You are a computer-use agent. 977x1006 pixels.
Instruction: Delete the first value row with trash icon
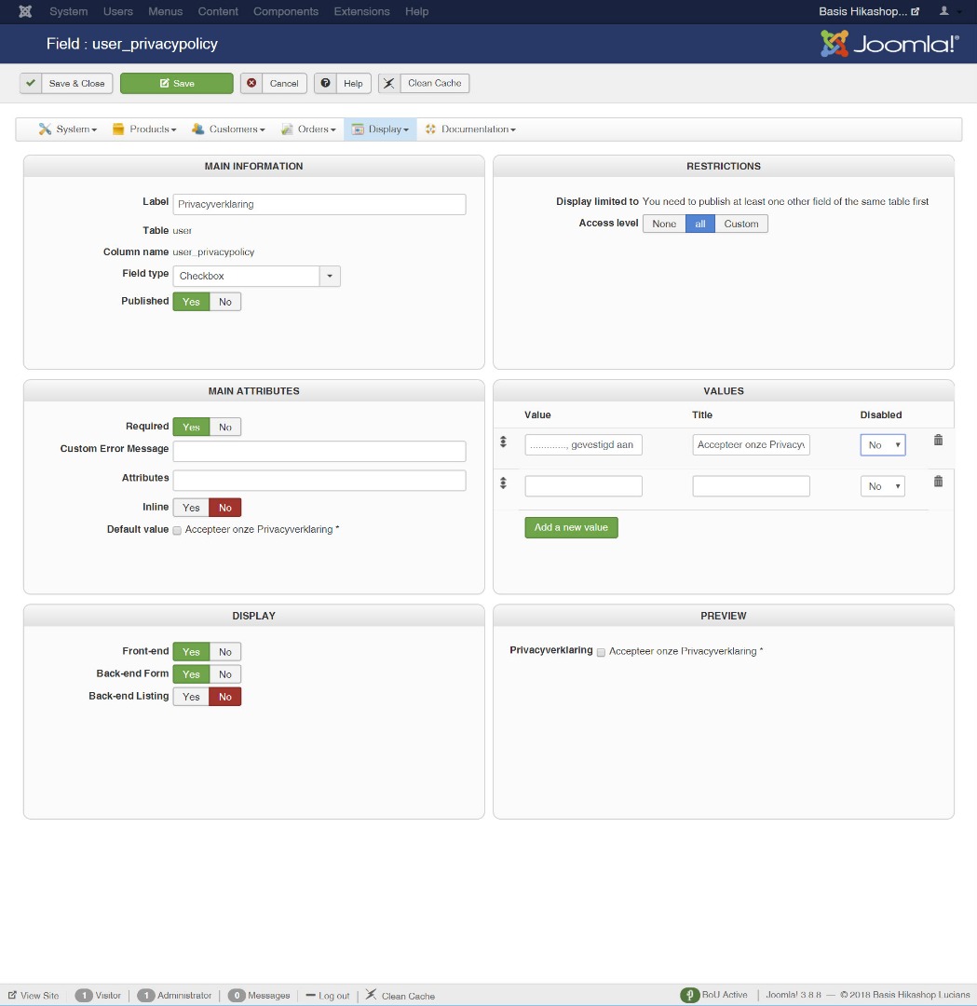coord(938,440)
